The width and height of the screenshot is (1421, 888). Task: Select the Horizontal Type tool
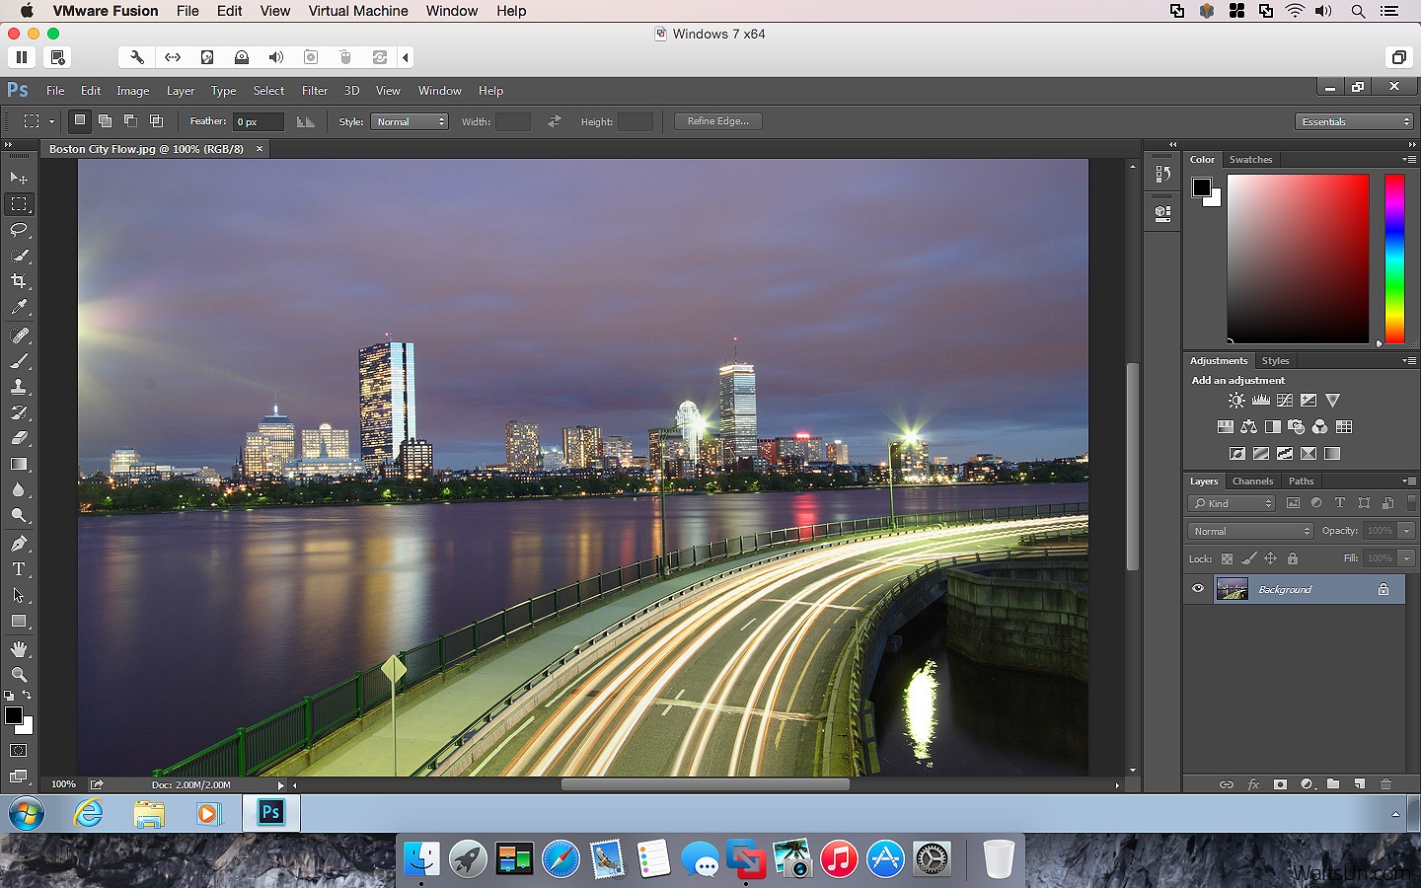coord(19,569)
